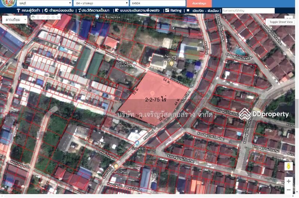
Task: Select the polyline drawing tool
Action: click(43, 17)
